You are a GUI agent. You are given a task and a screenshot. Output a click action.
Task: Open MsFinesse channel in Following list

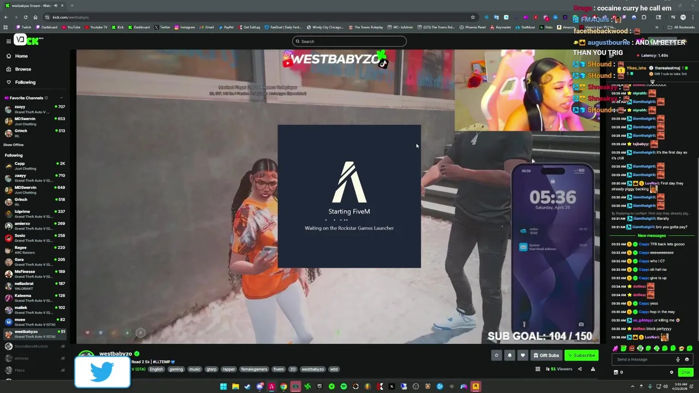(34, 274)
